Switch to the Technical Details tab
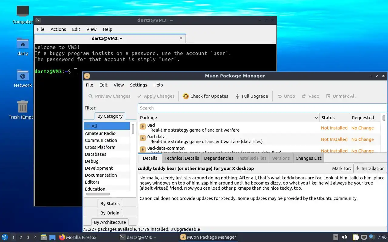Screen dimensions: 388x242 tap(182, 158)
